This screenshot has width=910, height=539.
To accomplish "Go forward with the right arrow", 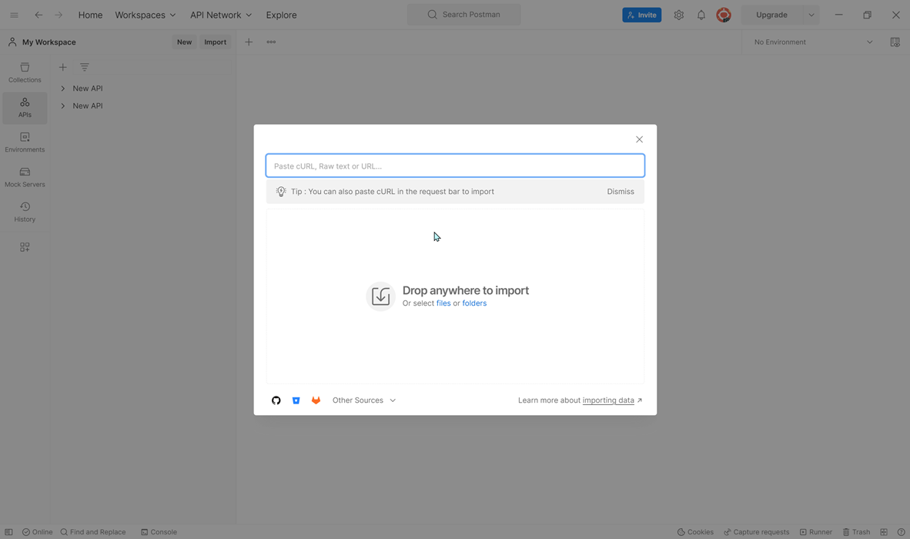I will click(59, 15).
